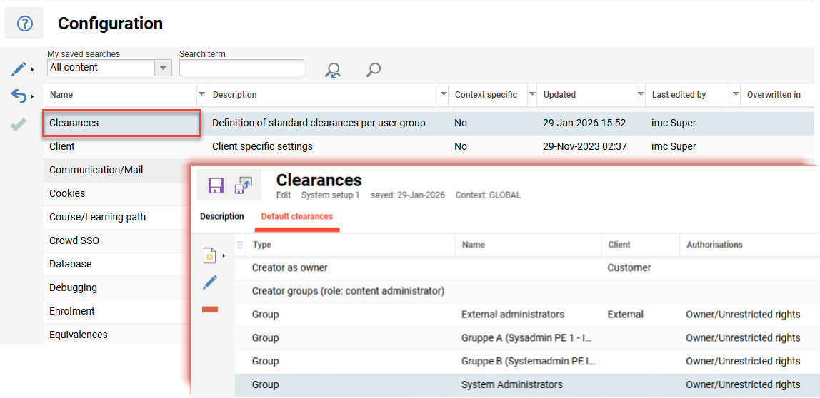Select the Clearances row
820x398 pixels.
(x=429, y=123)
